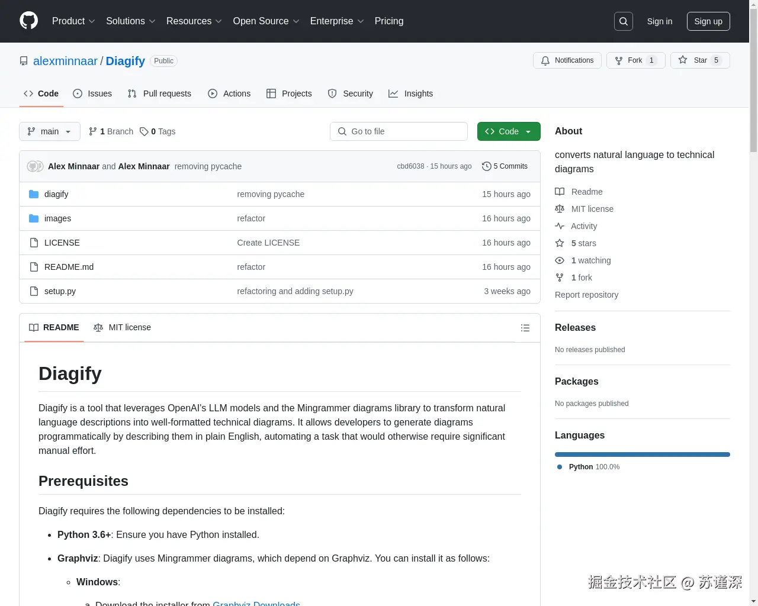The width and height of the screenshot is (758, 606).
Task: Open the Graphviz Downloads link
Action: tap(256, 604)
